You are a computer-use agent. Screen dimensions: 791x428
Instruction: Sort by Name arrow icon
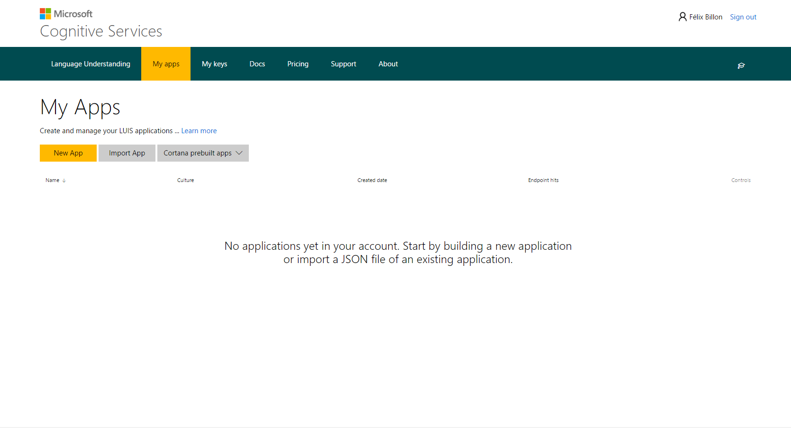tap(64, 181)
